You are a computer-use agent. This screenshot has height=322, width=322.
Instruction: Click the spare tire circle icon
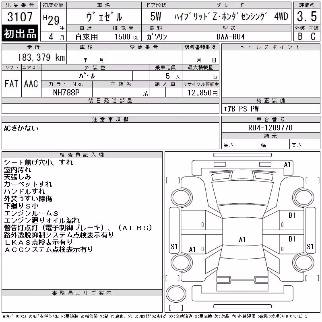coord(176,294)
